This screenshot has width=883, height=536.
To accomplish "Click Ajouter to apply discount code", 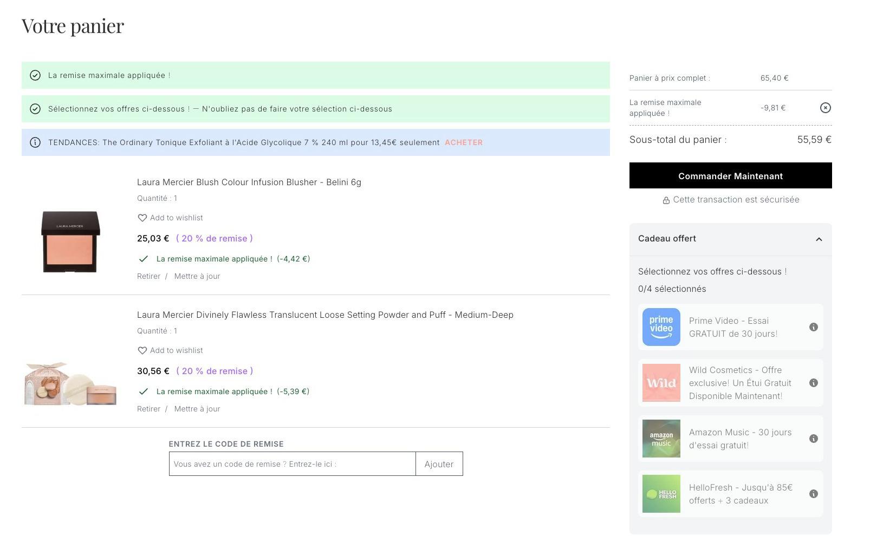I will 439,464.
